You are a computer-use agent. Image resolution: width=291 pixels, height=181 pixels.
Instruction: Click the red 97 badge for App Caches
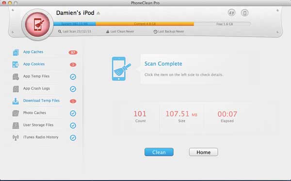tap(73, 52)
